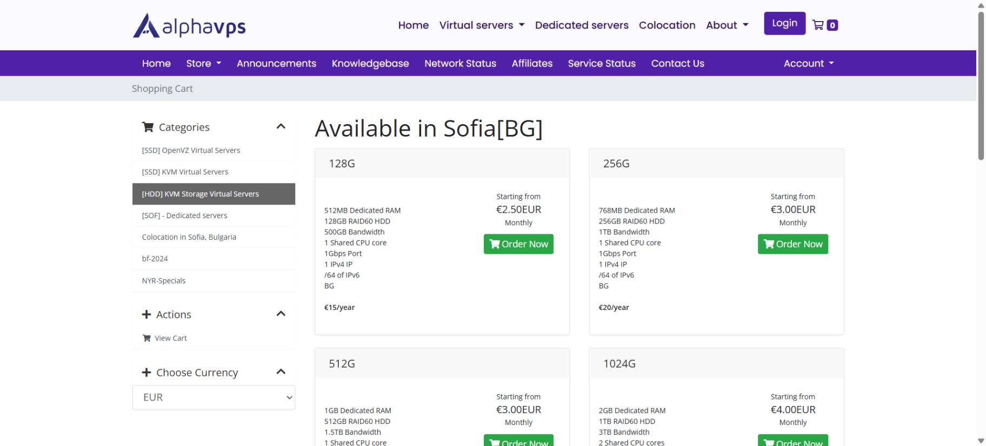
Task: View Service Status page
Action: tap(602, 63)
